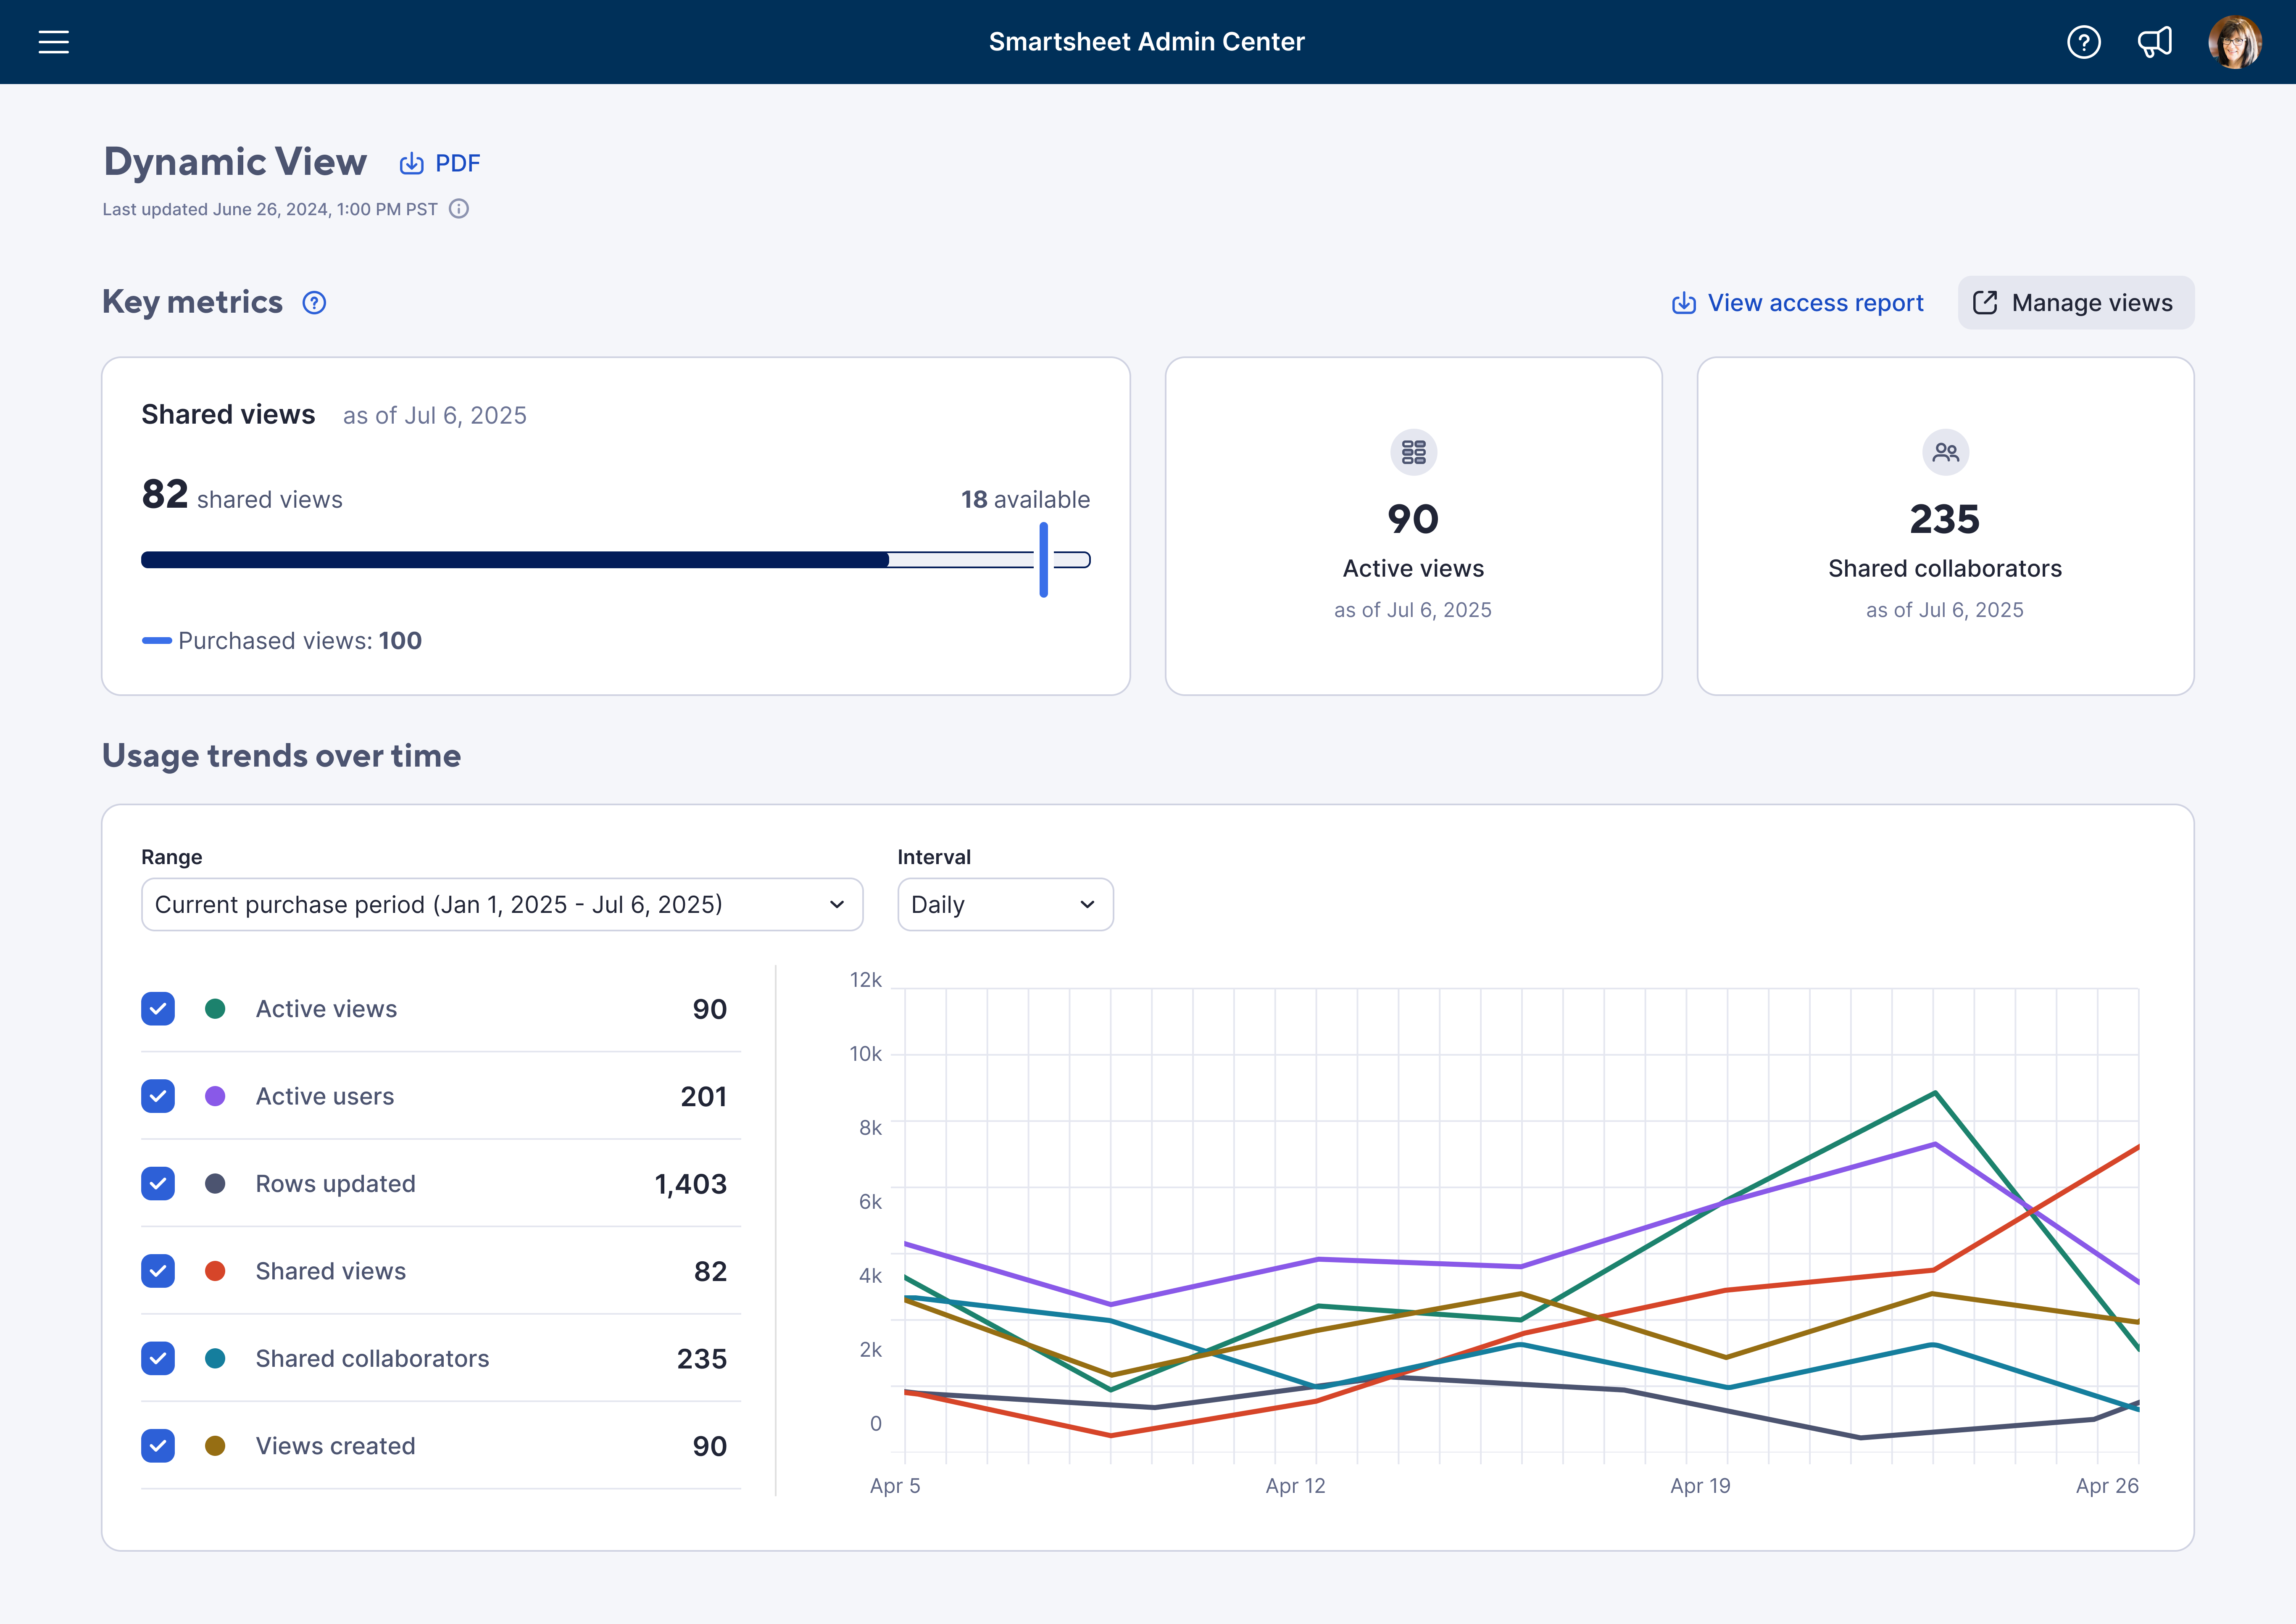
Task: Open the hamburger navigation menu
Action: 54,42
